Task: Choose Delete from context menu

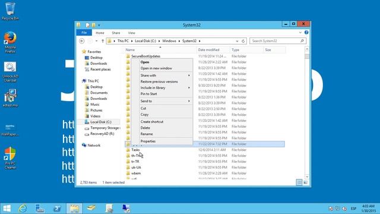Action: point(162,128)
